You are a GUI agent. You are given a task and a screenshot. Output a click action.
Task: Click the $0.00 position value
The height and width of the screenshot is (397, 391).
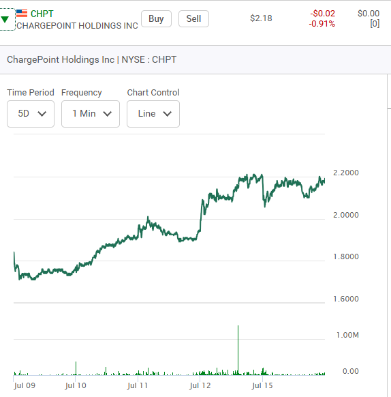point(369,14)
